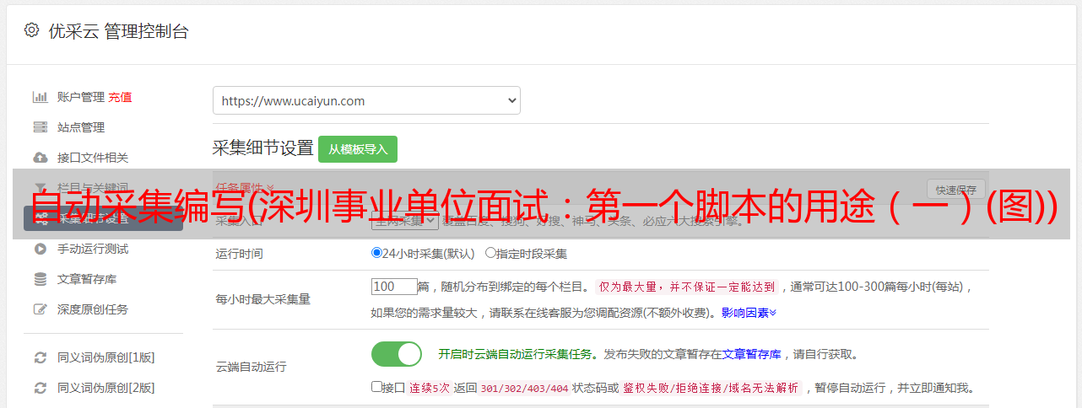Image resolution: width=1082 pixels, height=408 pixels.
Task: Open 接口文件相关 via its cloud upload icon
Action: tap(40, 158)
